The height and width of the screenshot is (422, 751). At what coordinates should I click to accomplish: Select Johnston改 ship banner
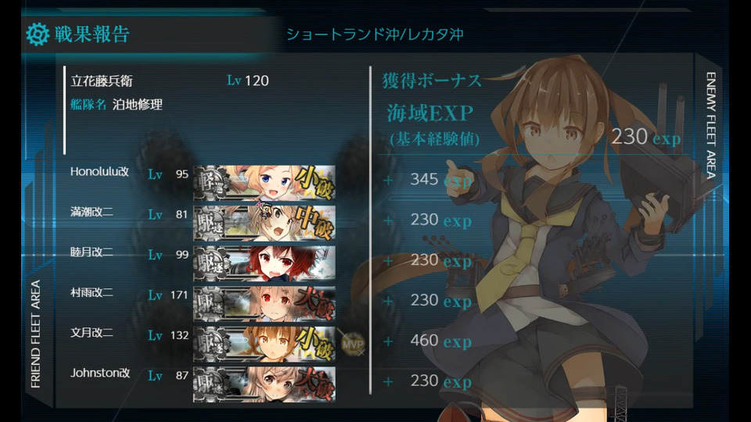click(x=264, y=384)
